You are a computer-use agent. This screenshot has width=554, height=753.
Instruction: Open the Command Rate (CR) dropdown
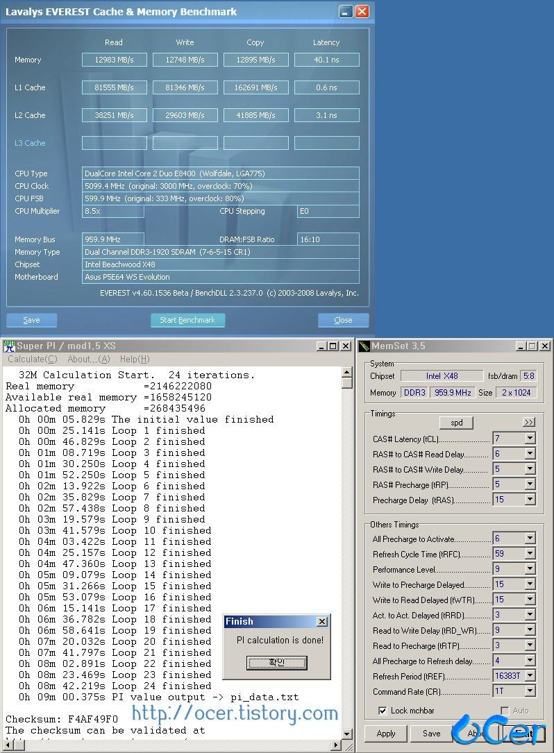[530, 691]
